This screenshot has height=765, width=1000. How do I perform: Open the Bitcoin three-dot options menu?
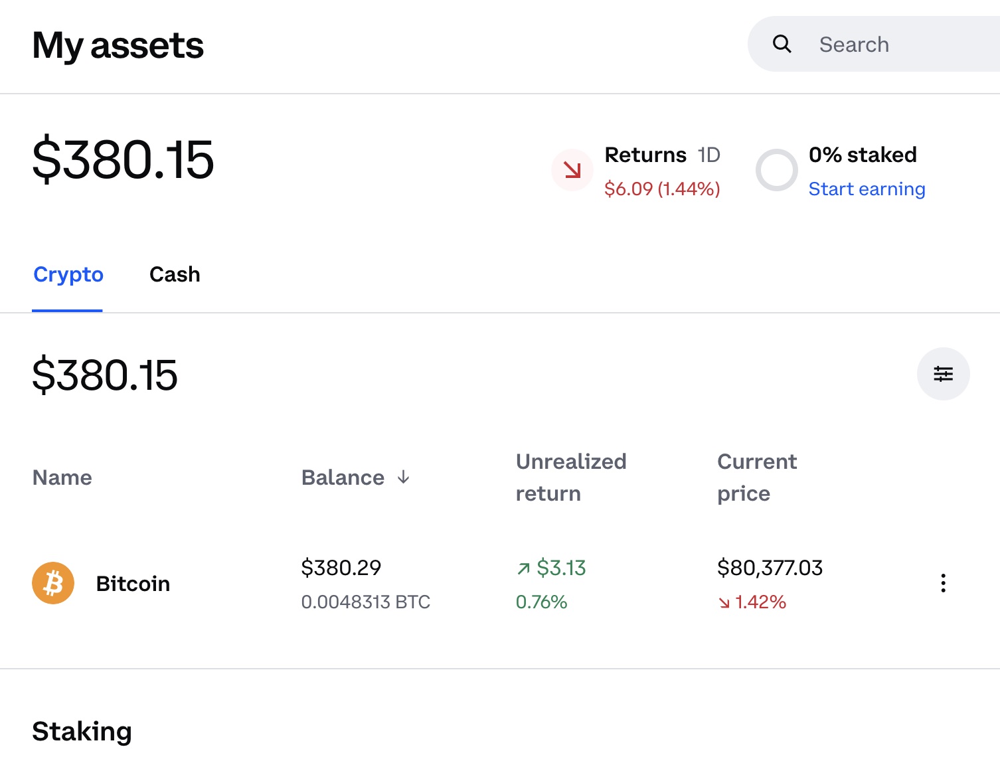942,583
